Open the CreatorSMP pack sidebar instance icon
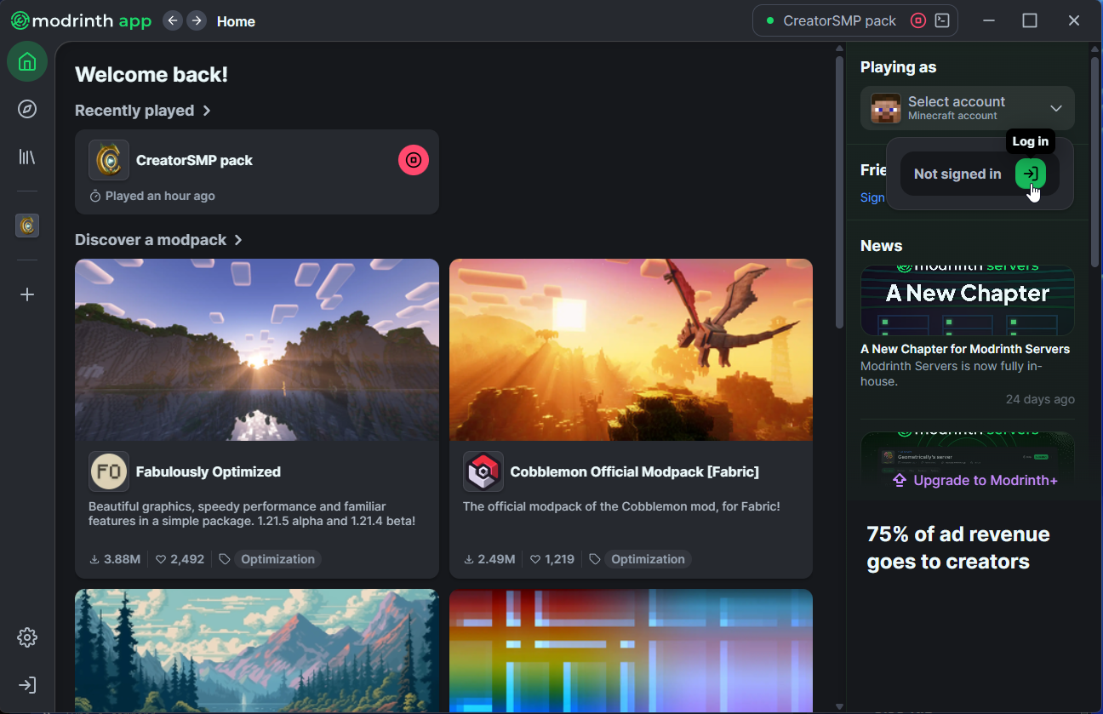 pos(27,226)
